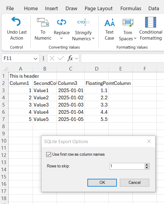Click the Rows to skip input field
The width and height of the screenshot is (164, 204).
pos(127,166)
